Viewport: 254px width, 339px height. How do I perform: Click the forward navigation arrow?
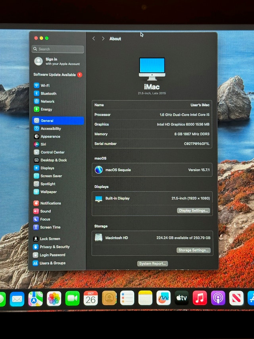click(x=103, y=39)
